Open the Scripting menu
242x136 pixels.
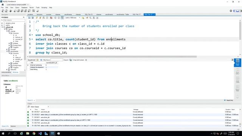tap(44, 8)
